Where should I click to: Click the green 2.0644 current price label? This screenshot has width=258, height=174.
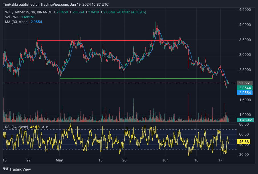point(245,88)
